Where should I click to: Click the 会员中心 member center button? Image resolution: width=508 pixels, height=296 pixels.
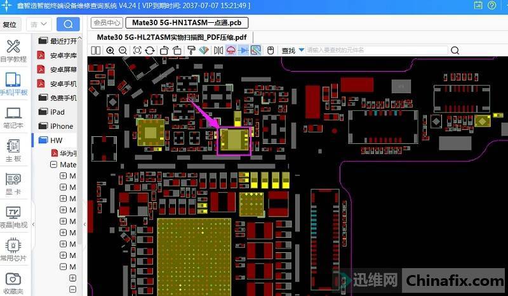point(107,23)
